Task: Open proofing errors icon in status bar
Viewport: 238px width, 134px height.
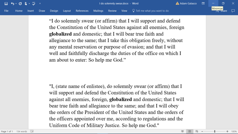Action: [x=32, y=131]
